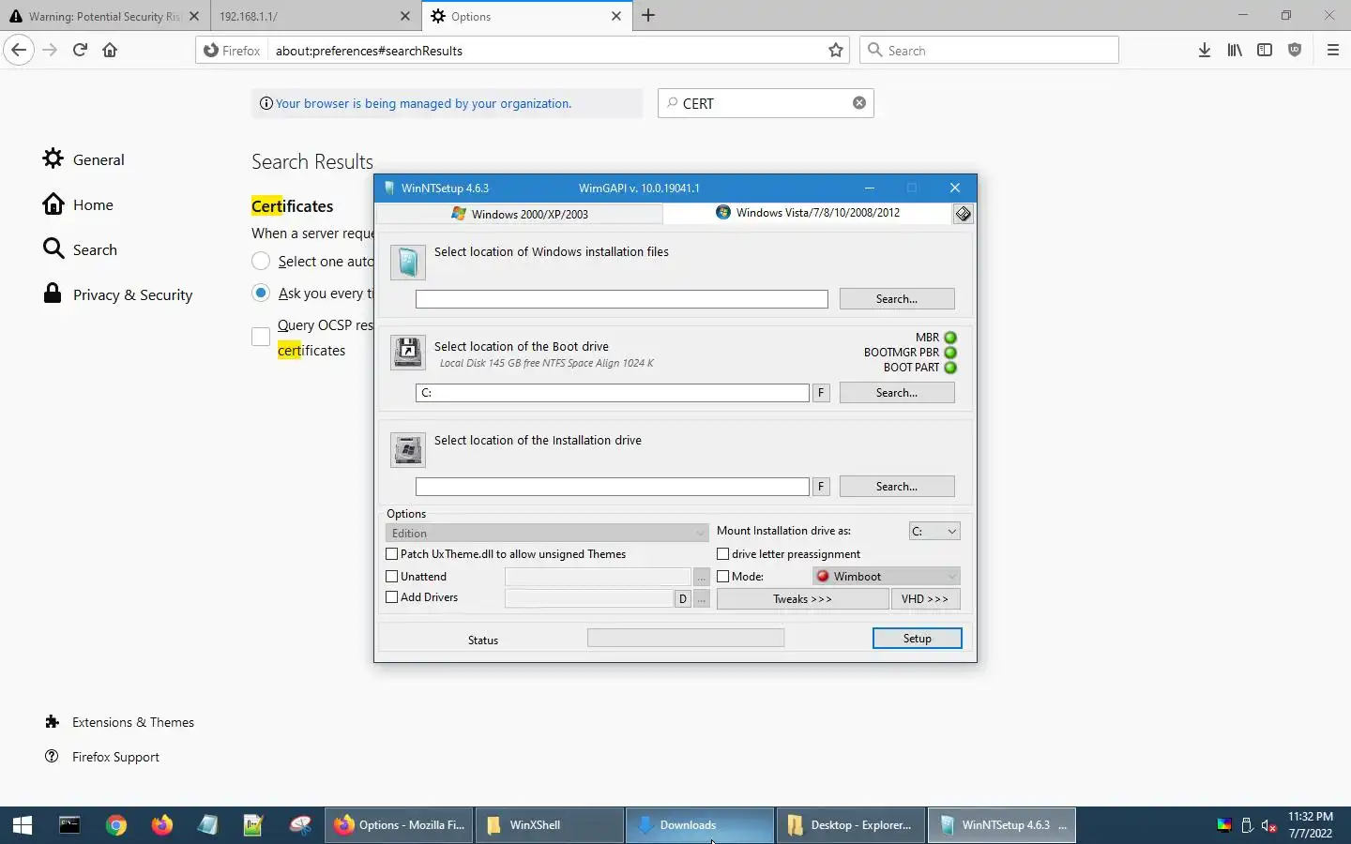Click the MBR green status light
Image resolution: width=1351 pixels, height=844 pixels.
[950, 338]
